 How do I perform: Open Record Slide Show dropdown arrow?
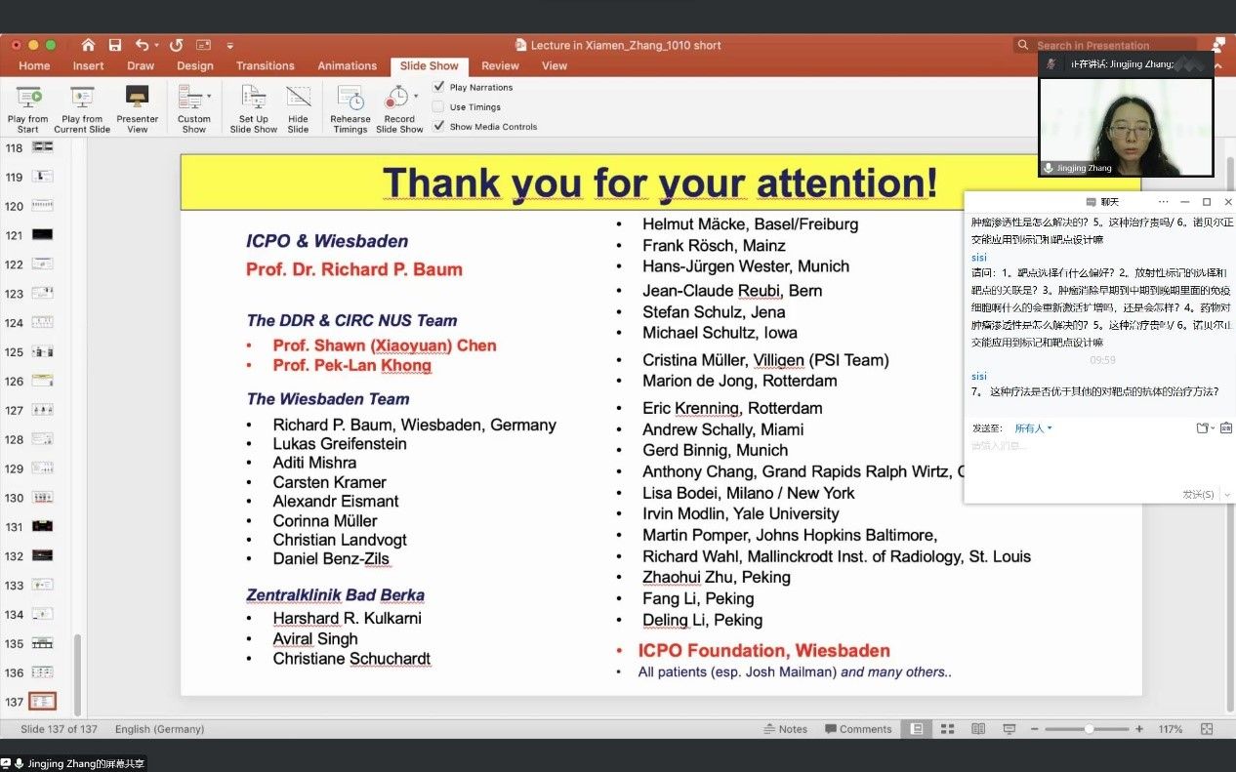pyautogui.click(x=418, y=97)
